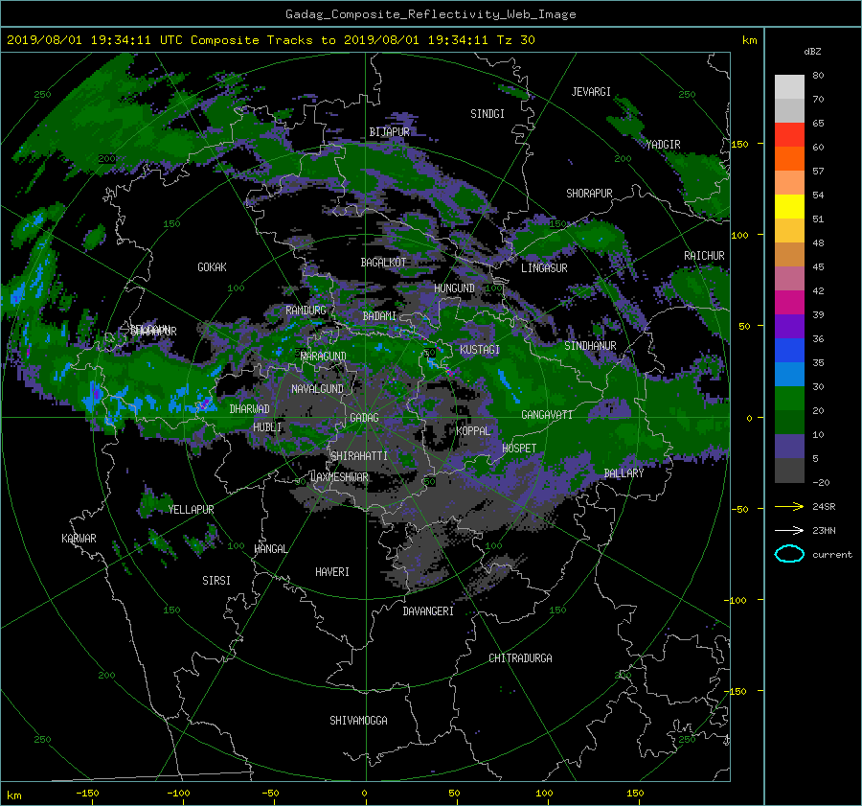862x806 pixels.
Task: Click the SIRSI city label
Action: click(216, 581)
